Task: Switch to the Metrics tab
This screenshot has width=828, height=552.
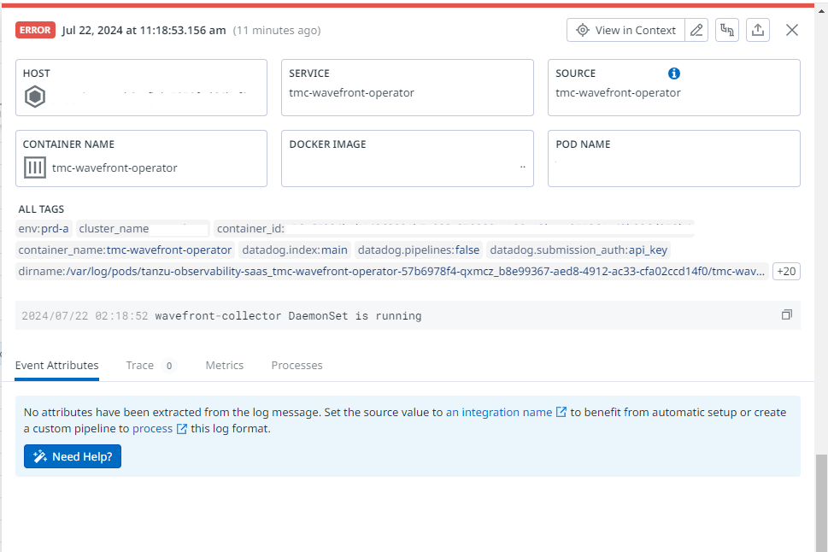Action: point(224,365)
